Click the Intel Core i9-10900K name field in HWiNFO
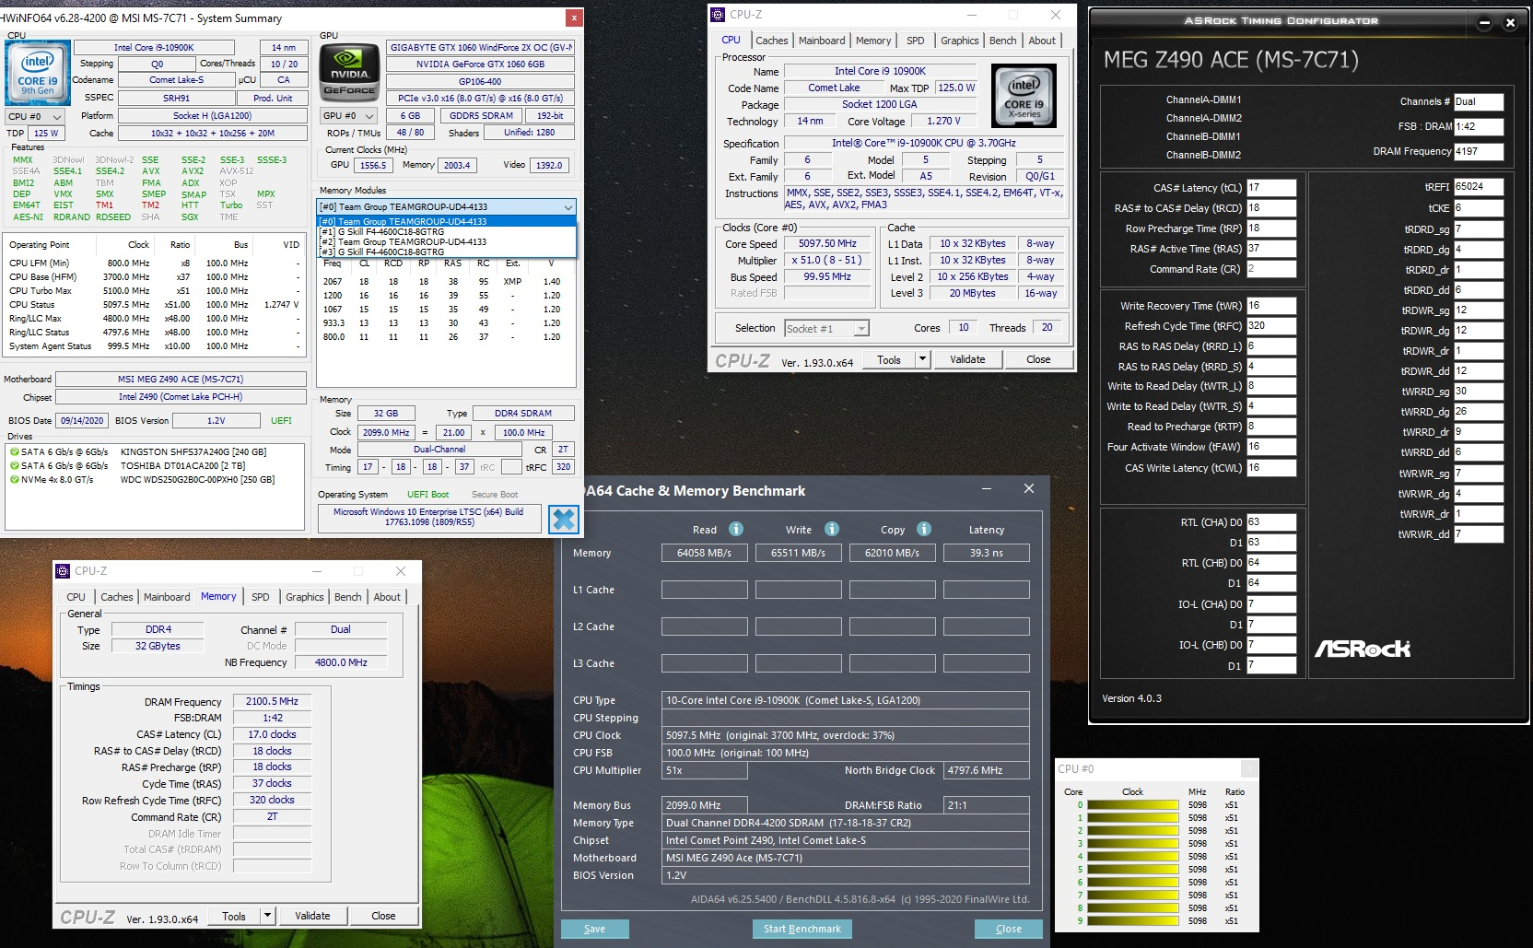 154,48
